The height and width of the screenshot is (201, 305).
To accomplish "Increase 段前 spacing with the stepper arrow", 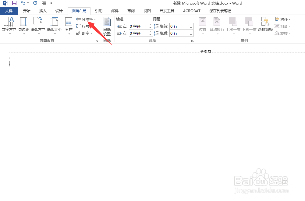I will (191, 25).
